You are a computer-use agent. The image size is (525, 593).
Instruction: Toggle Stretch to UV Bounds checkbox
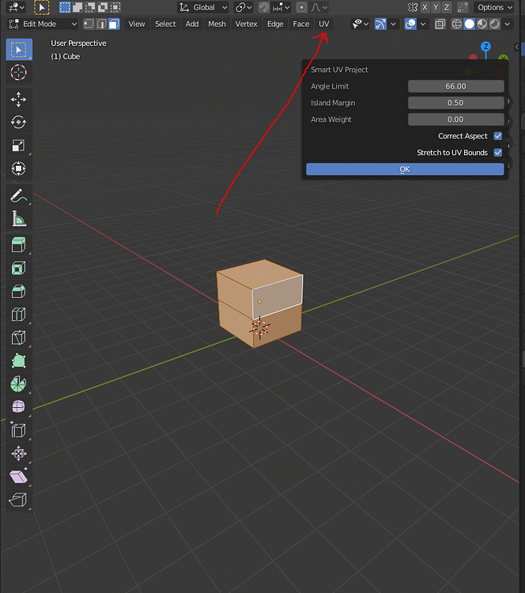coord(498,153)
